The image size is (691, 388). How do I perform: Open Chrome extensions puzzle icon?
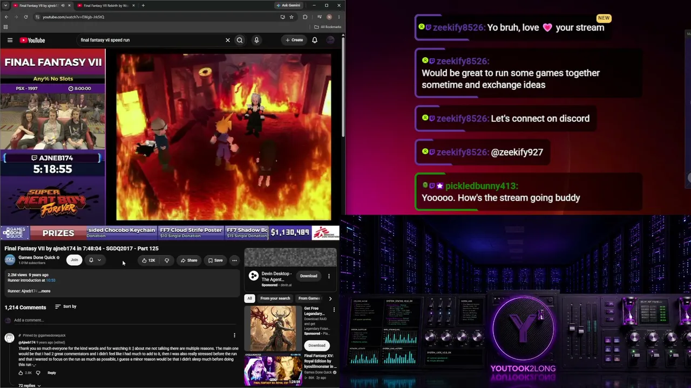(305, 17)
